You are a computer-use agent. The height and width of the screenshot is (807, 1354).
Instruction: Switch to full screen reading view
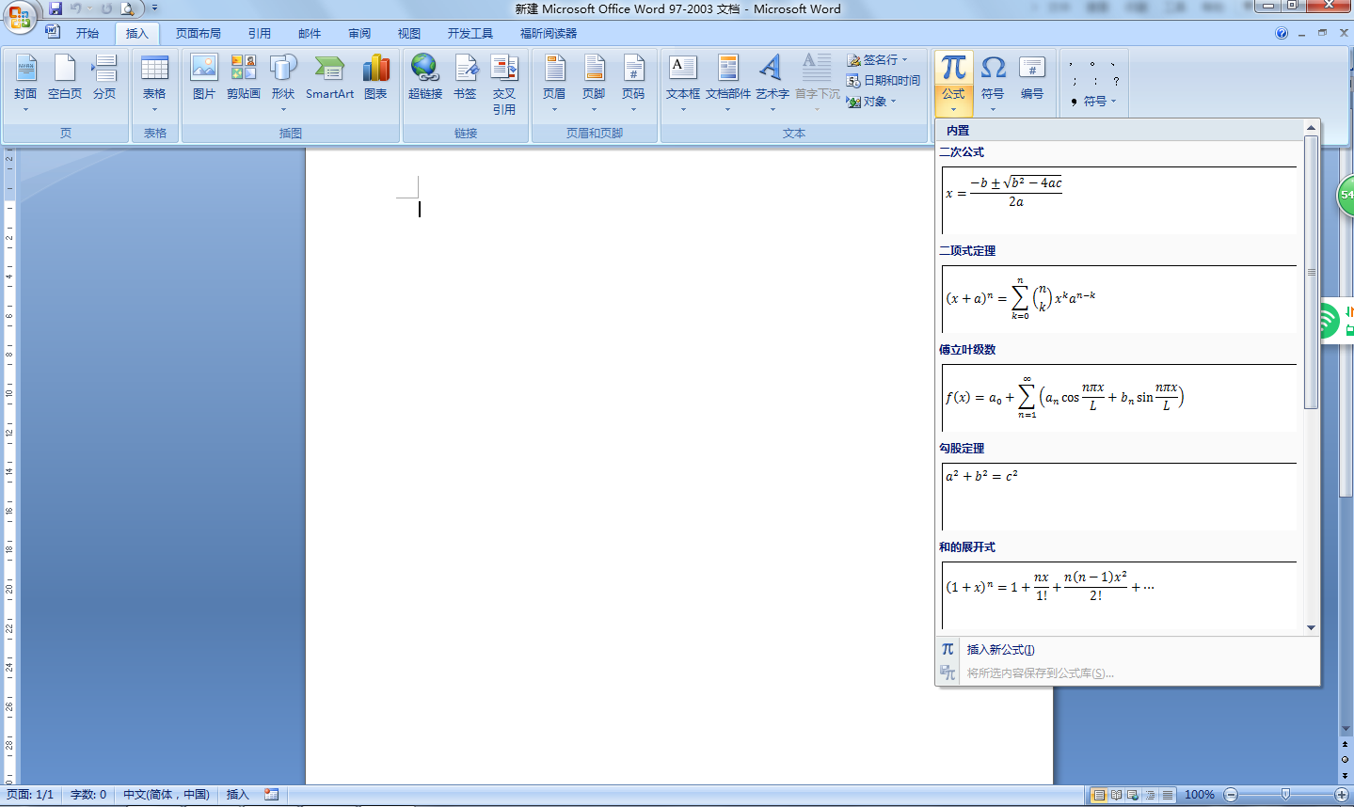coord(1116,795)
